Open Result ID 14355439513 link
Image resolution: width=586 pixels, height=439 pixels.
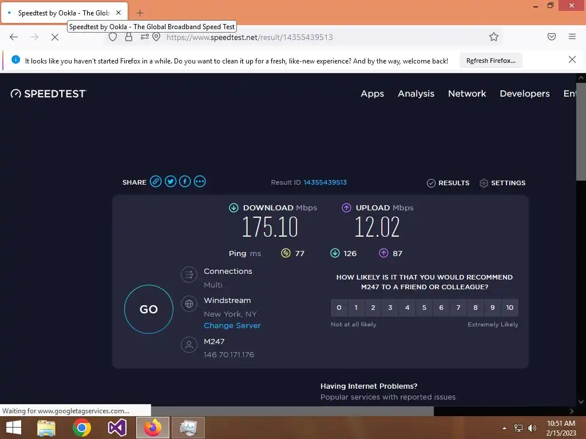click(325, 182)
